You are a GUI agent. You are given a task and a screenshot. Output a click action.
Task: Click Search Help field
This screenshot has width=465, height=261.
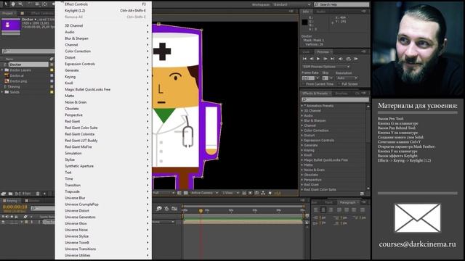tap(341, 4)
